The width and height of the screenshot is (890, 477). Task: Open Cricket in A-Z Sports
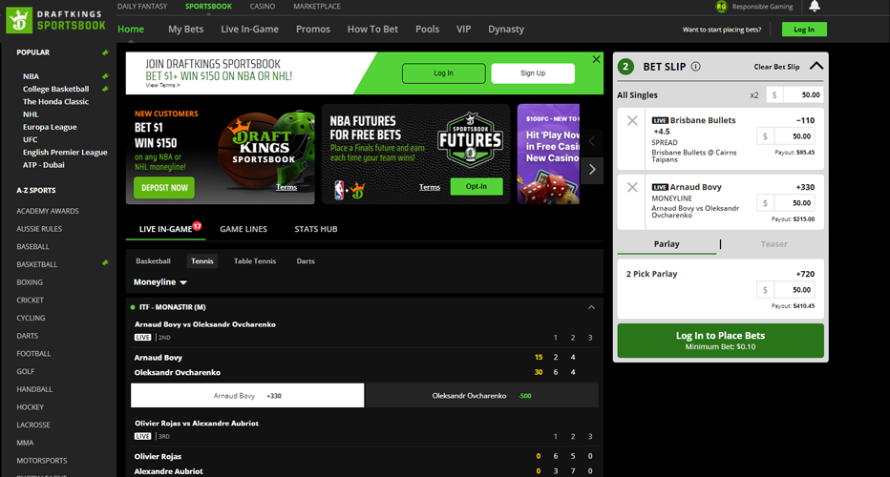pyautogui.click(x=31, y=301)
